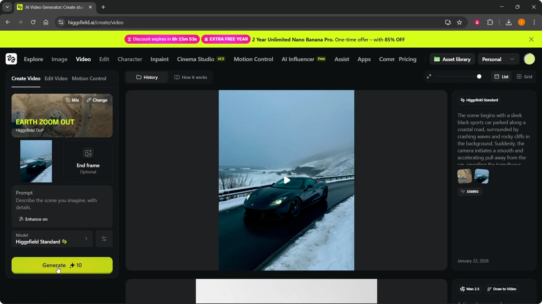
Task: Open the Asset library
Action: [452, 59]
